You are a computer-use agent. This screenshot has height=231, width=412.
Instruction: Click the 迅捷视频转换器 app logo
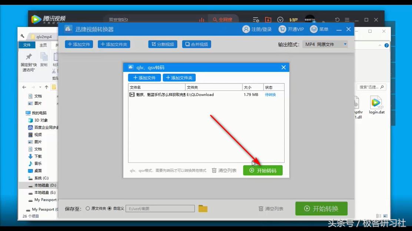click(x=68, y=29)
